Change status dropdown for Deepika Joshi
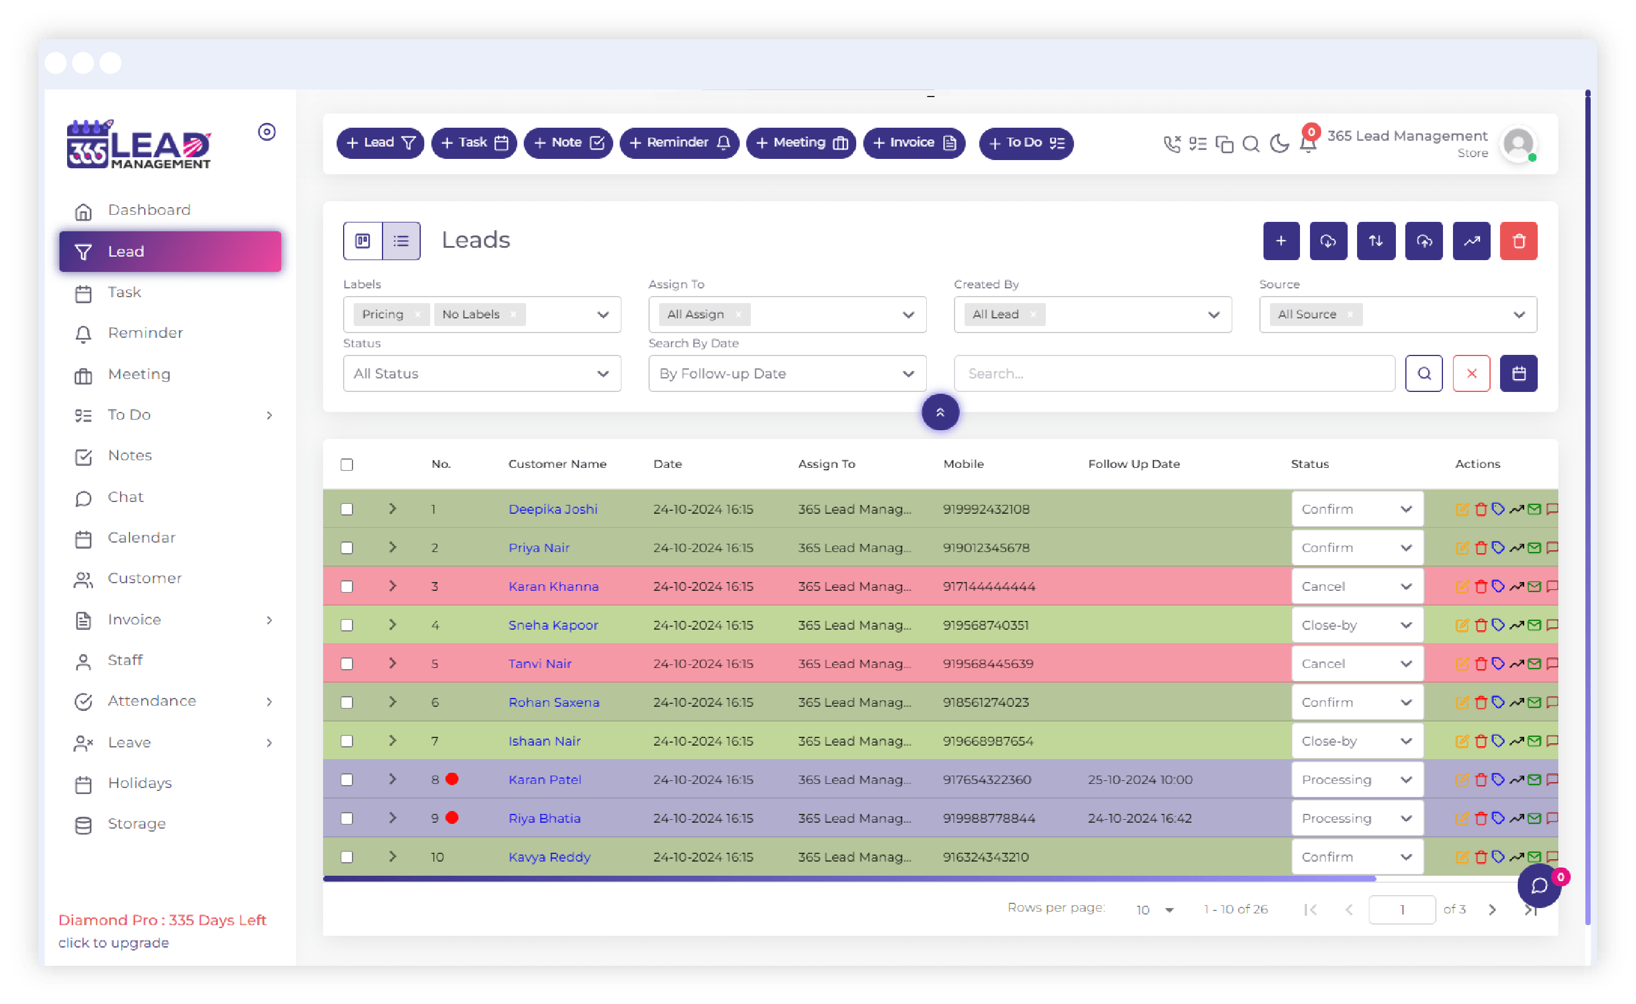Viewport: 1636px width, 1004px height. click(1357, 509)
